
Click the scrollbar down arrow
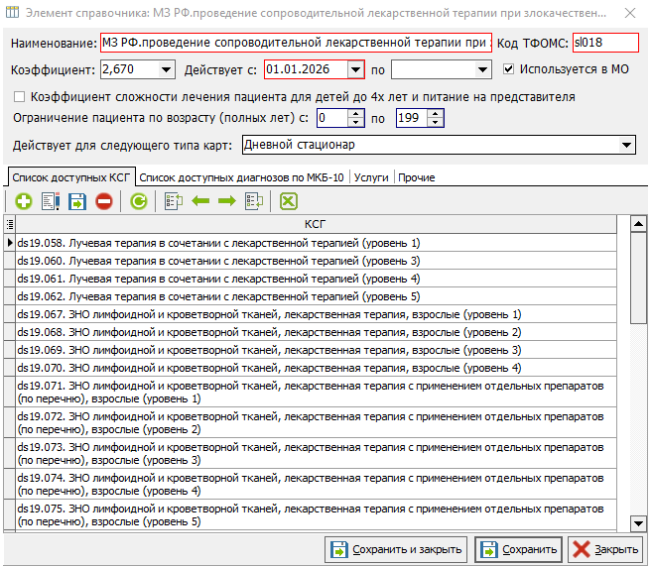tap(638, 523)
